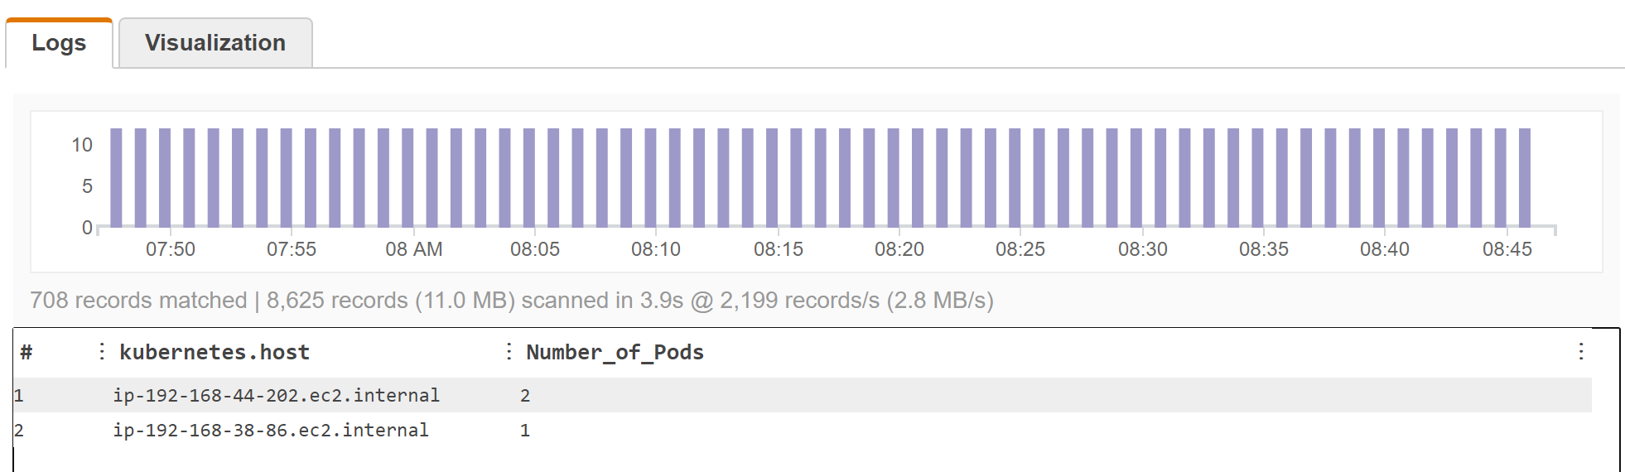
Task: Click histogram bar at 07:50
Action: [165, 177]
